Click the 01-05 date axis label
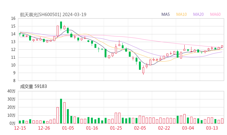 (x=68, y=128)
